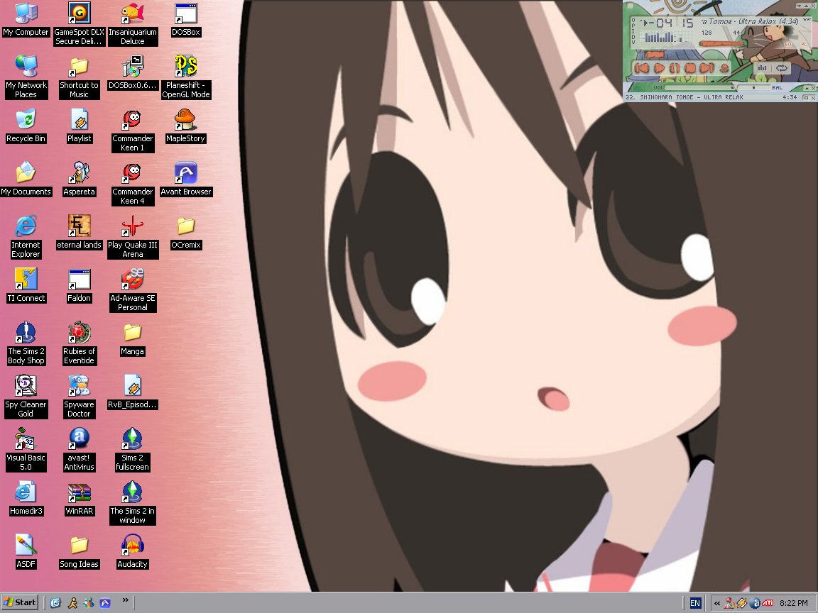Select the Commander Keen 4 shortcut
Viewport: 818px width, 613px height.
tap(132, 173)
